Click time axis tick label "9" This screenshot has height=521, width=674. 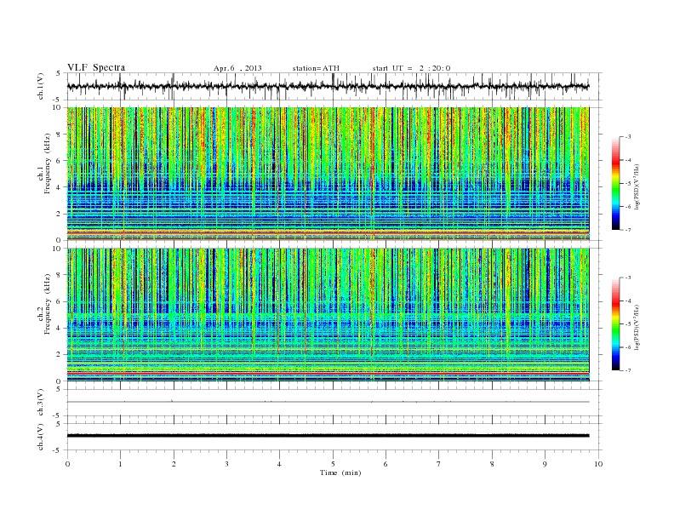tap(545, 464)
